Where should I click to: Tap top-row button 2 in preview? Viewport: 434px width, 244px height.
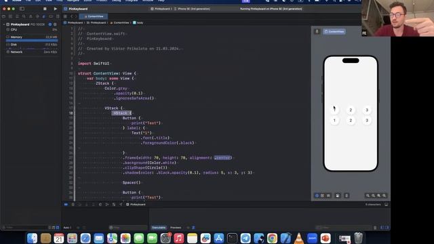[x=351, y=110]
